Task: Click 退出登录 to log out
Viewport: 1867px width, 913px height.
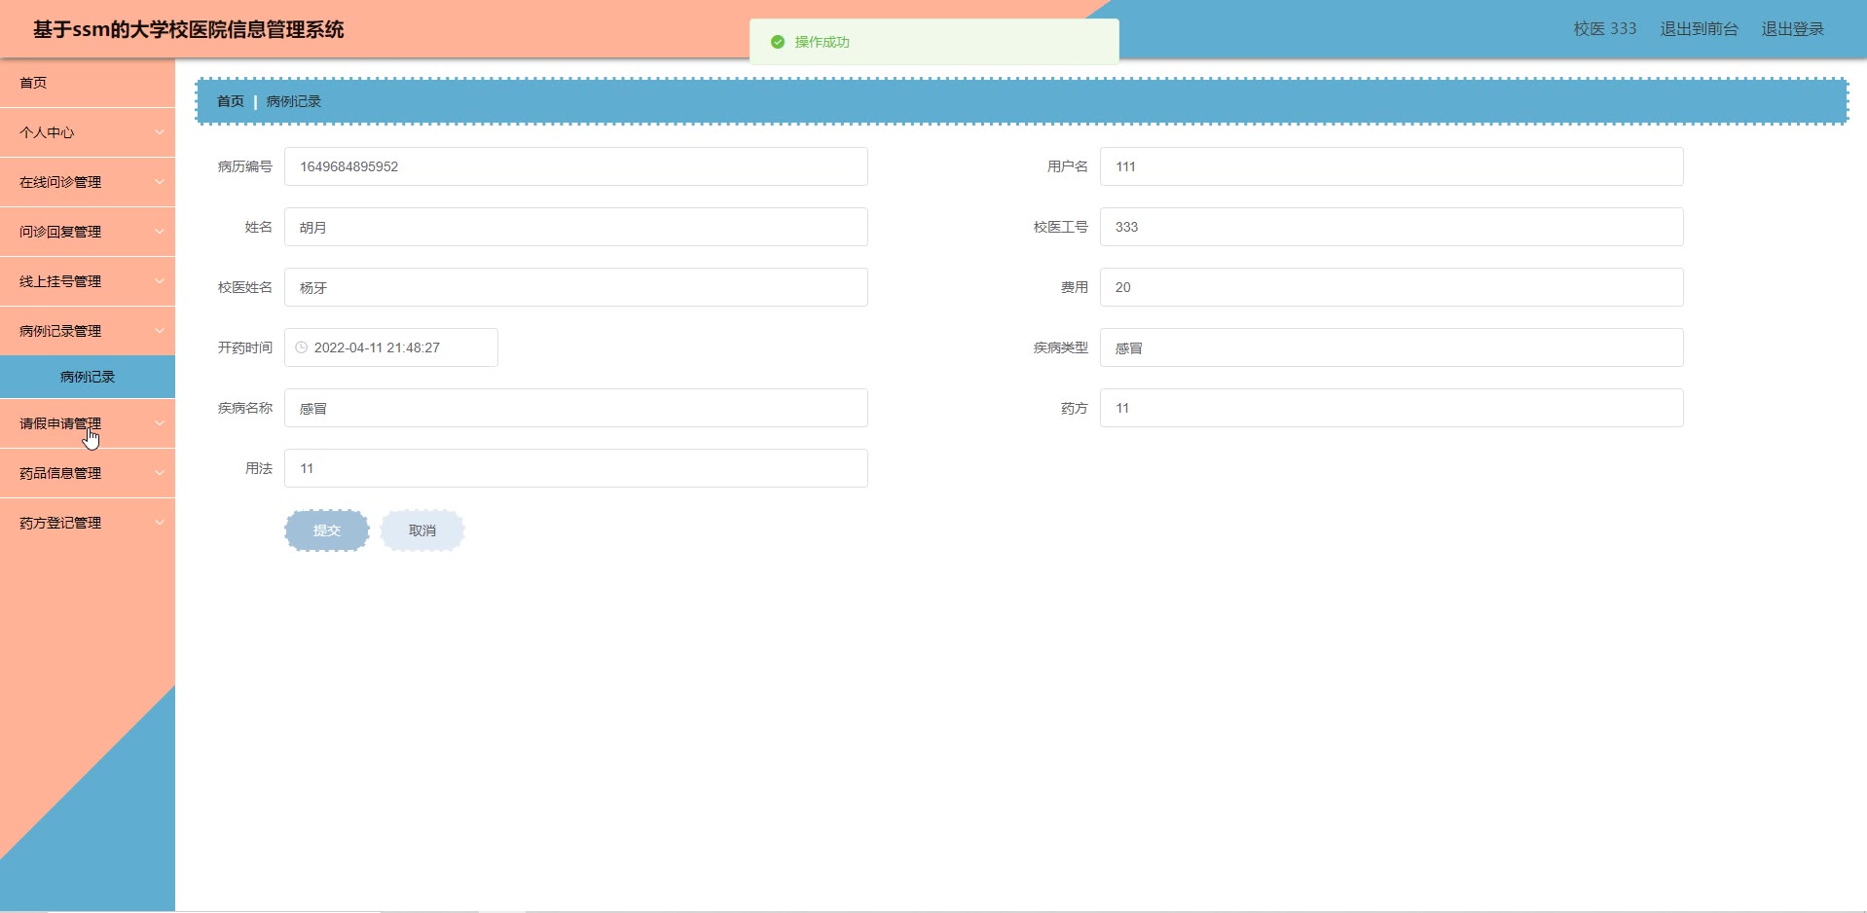Action: coord(1792,29)
